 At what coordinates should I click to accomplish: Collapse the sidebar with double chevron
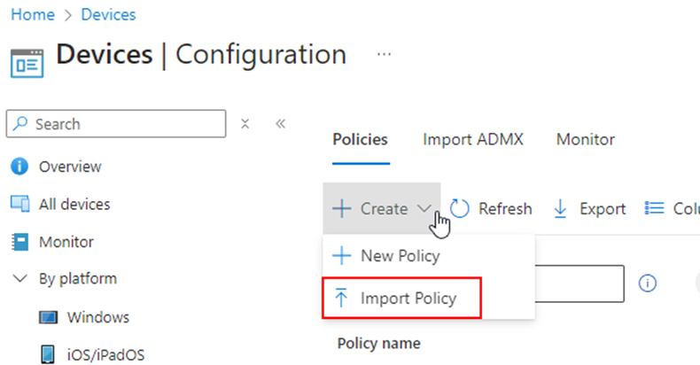(280, 124)
